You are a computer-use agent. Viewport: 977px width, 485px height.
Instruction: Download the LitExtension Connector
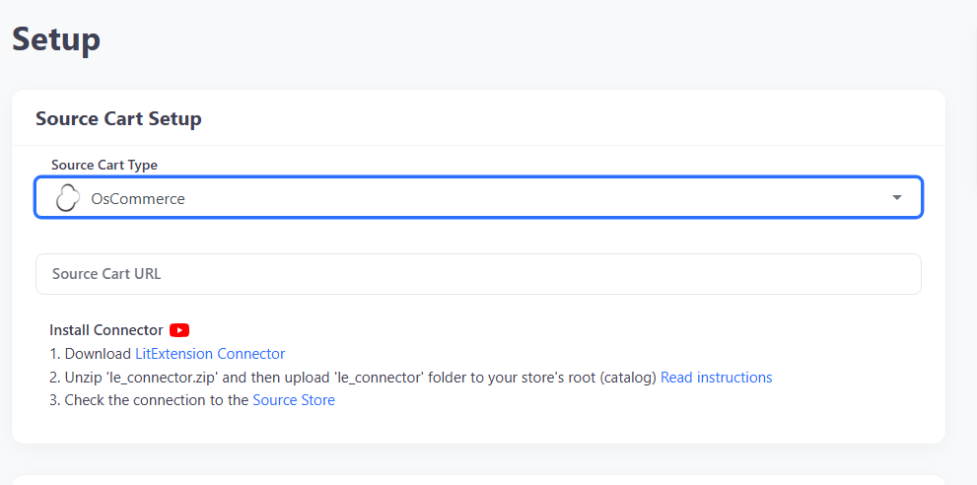[210, 354]
